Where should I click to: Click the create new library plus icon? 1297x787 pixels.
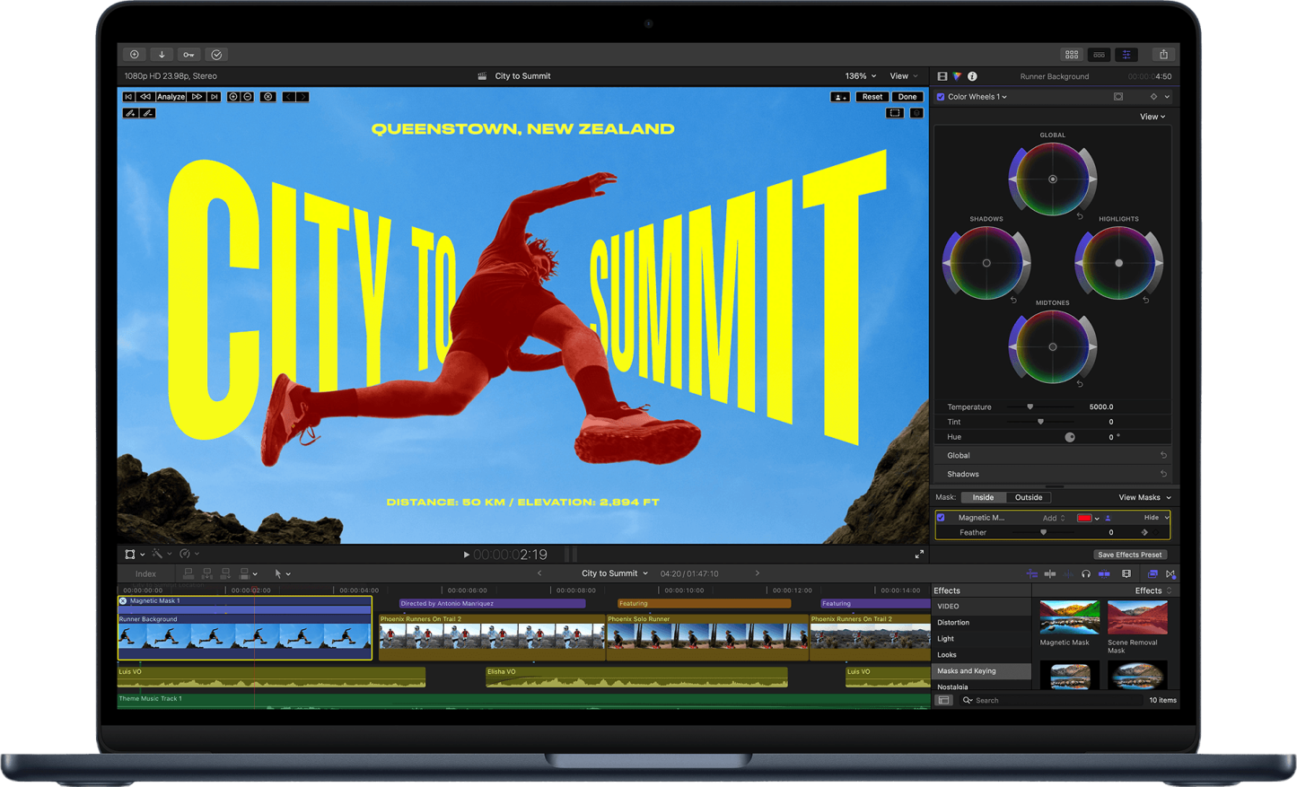(x=134, y=55)
